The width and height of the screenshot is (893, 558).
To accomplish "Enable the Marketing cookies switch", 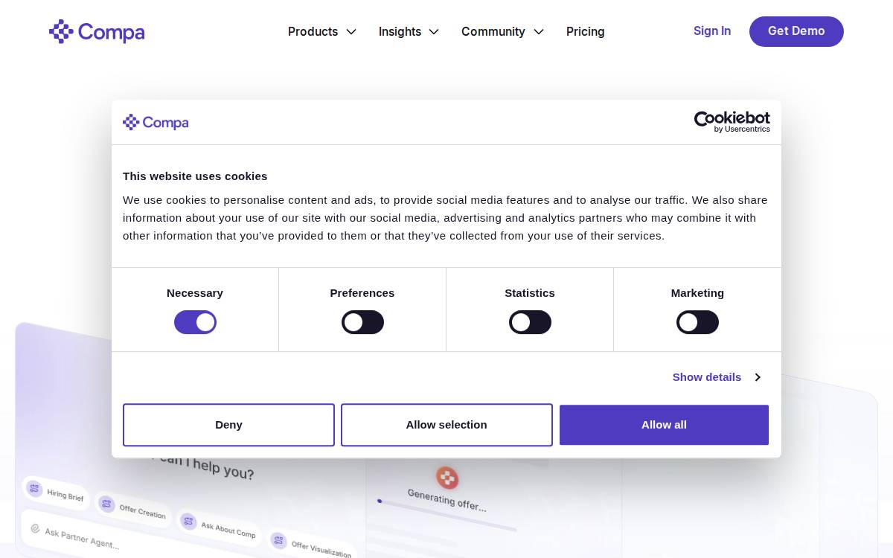I will 697,322.
